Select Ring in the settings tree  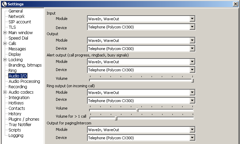click(x=13, y=70)
